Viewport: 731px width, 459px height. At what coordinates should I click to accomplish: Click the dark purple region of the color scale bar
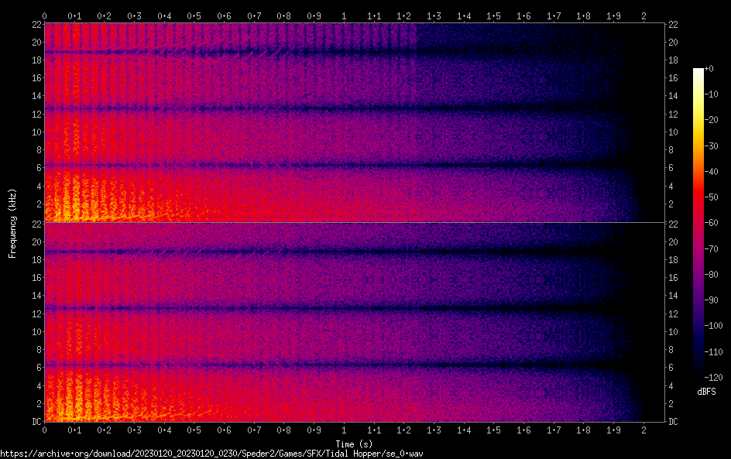698,341
